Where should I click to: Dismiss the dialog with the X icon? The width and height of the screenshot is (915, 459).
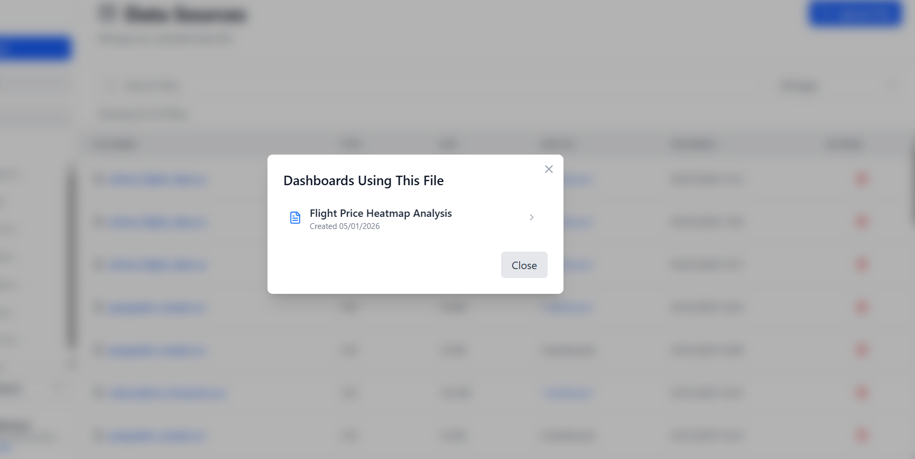coord(549,169)
